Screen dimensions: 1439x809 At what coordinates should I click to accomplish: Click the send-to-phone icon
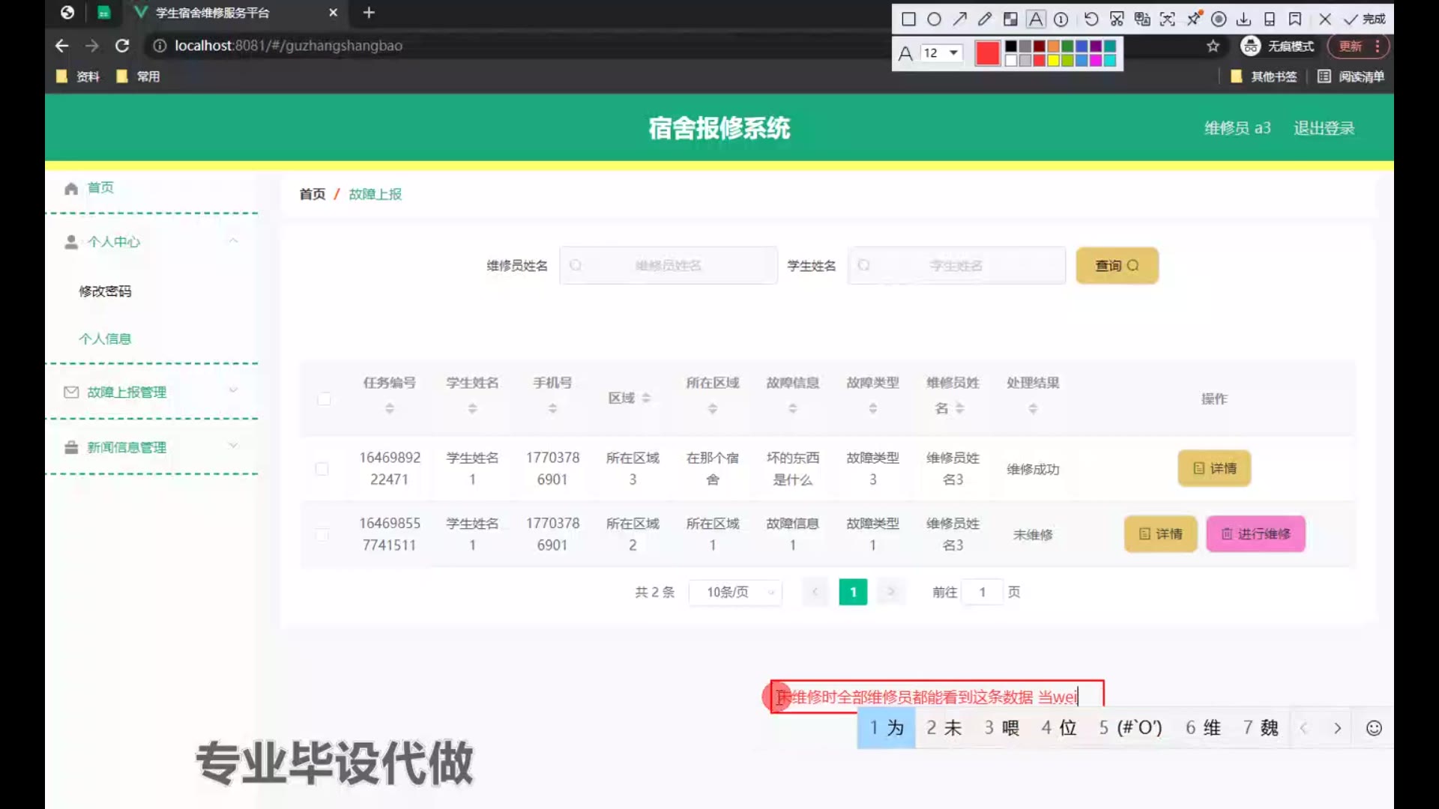pyautogui.click(x=1270, y=19)
